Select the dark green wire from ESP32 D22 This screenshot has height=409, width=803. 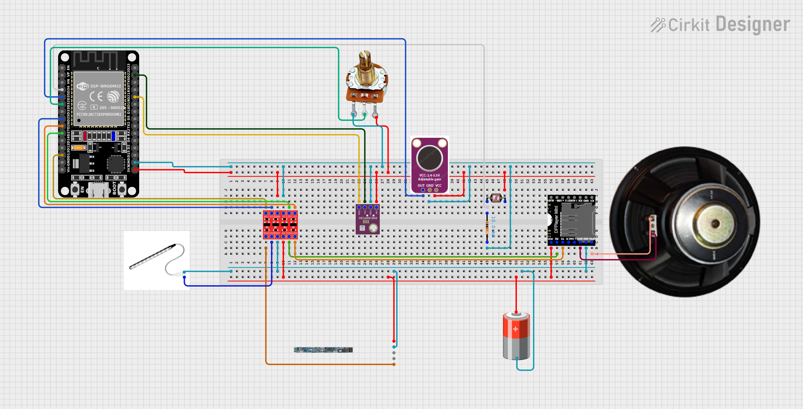tap(249, 129)
